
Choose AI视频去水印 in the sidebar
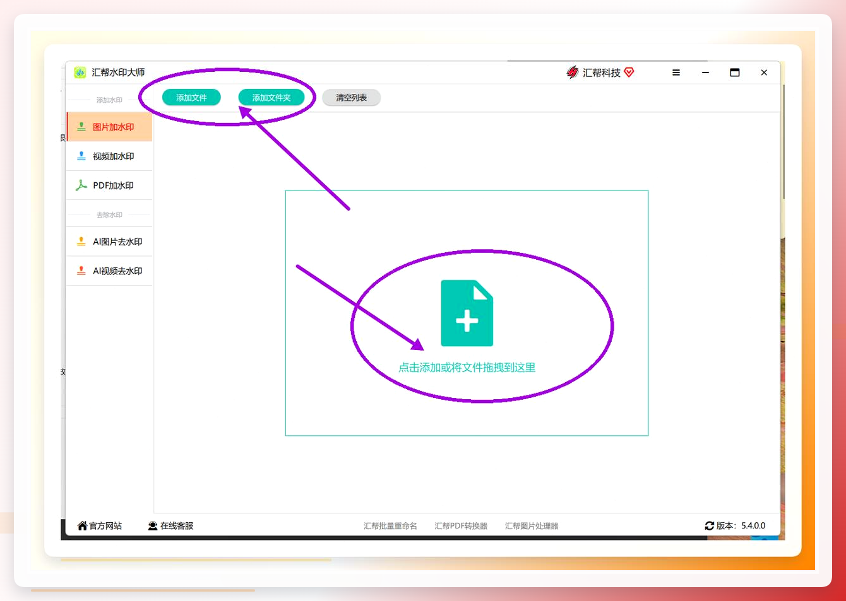tap(109, 271)
